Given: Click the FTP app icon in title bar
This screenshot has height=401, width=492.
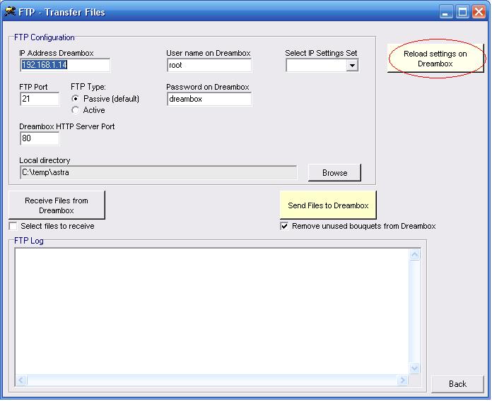Looking at the screenshot, I should pyautogui.click(x=10, y=11).
